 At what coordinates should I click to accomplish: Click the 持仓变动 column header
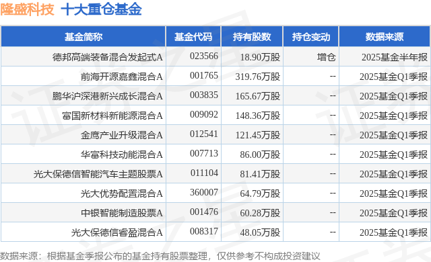(311, 37)
